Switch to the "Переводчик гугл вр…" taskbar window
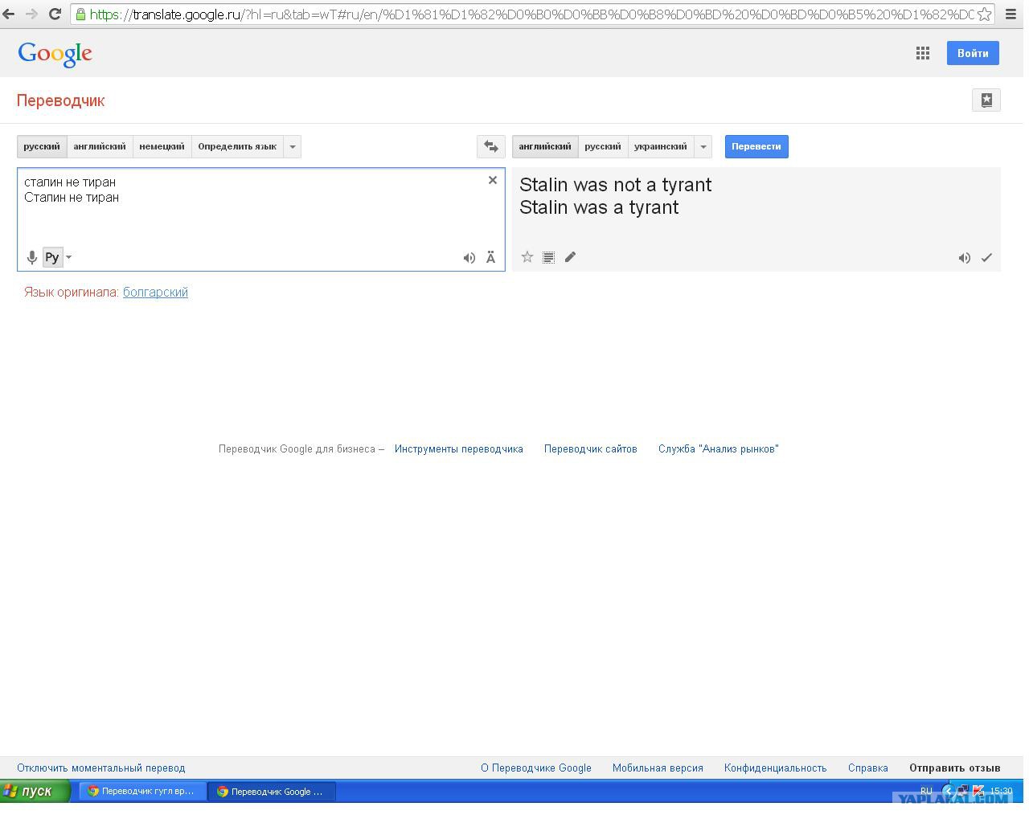 pos(141,792)
